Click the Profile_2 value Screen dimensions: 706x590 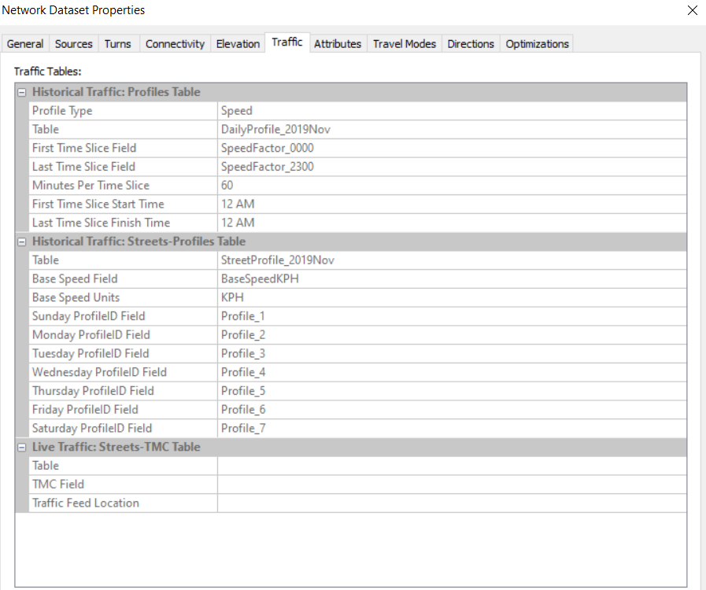pyautogui.click(x=452, y=335)
